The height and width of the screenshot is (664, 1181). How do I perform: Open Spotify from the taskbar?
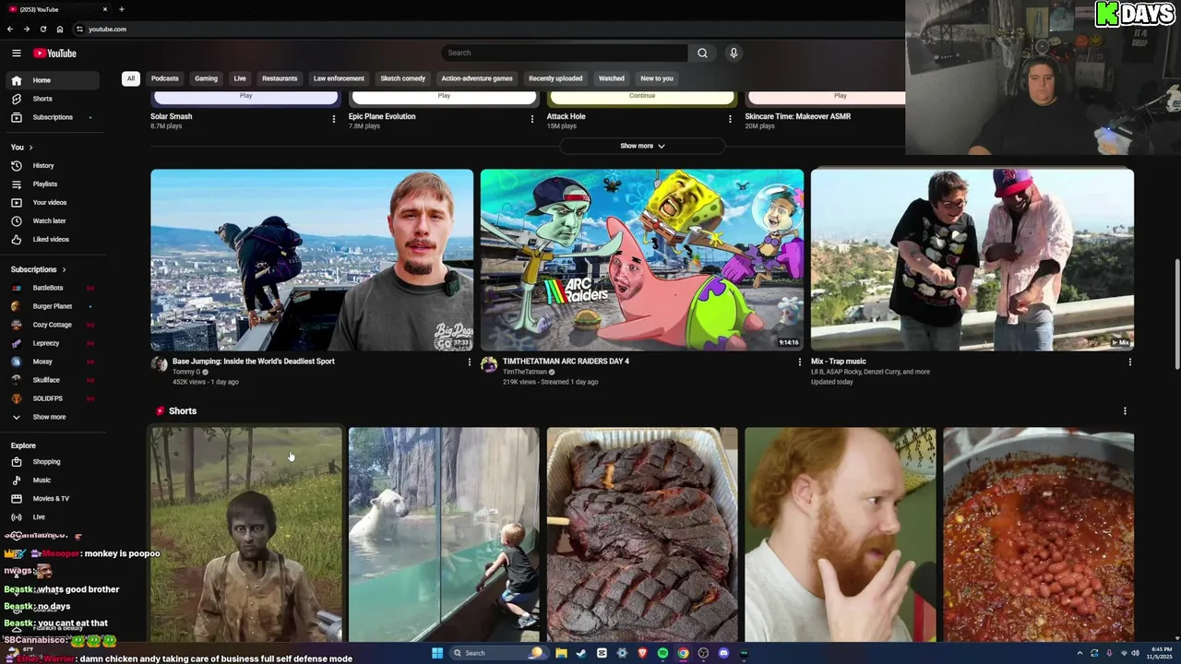[662, 653]
